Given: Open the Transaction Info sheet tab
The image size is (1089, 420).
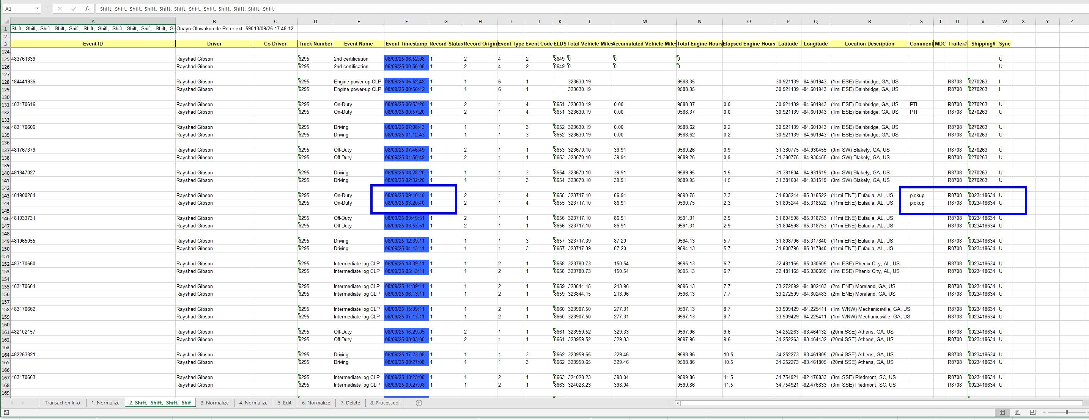Looking at the screenshot, I should (62, 403).
